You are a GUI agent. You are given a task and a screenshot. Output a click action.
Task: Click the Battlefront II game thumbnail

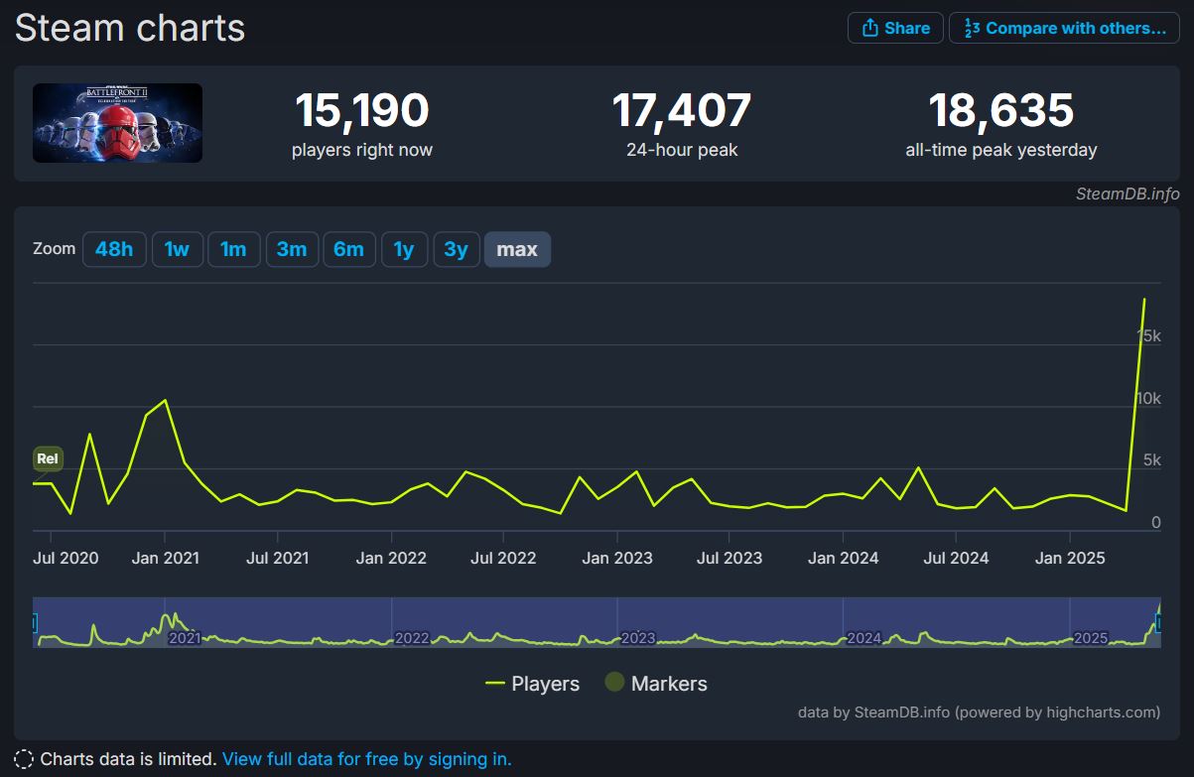[x=117, y=123]
